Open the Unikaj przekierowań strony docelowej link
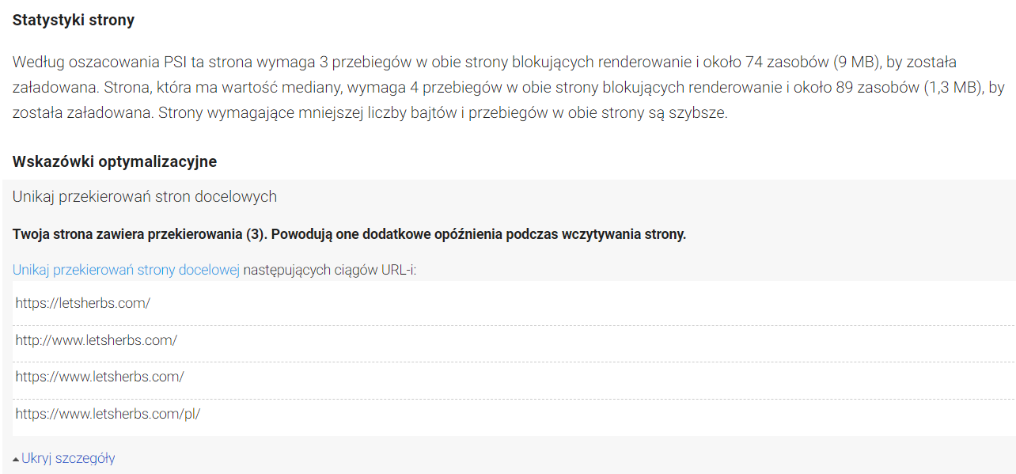The height and width of the screenshot is (474, 1016). (126, 270)
